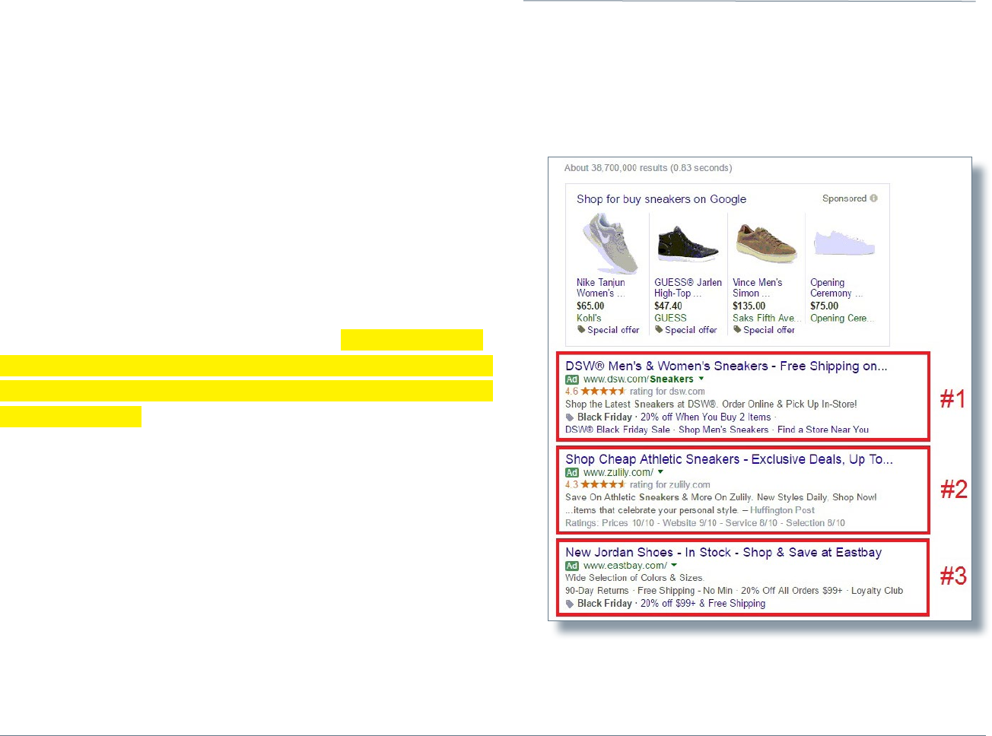992x736 pixels.
Task: Expand the dropdown arrow beside www.eastbay.com
Action: (x=674, y=566)
